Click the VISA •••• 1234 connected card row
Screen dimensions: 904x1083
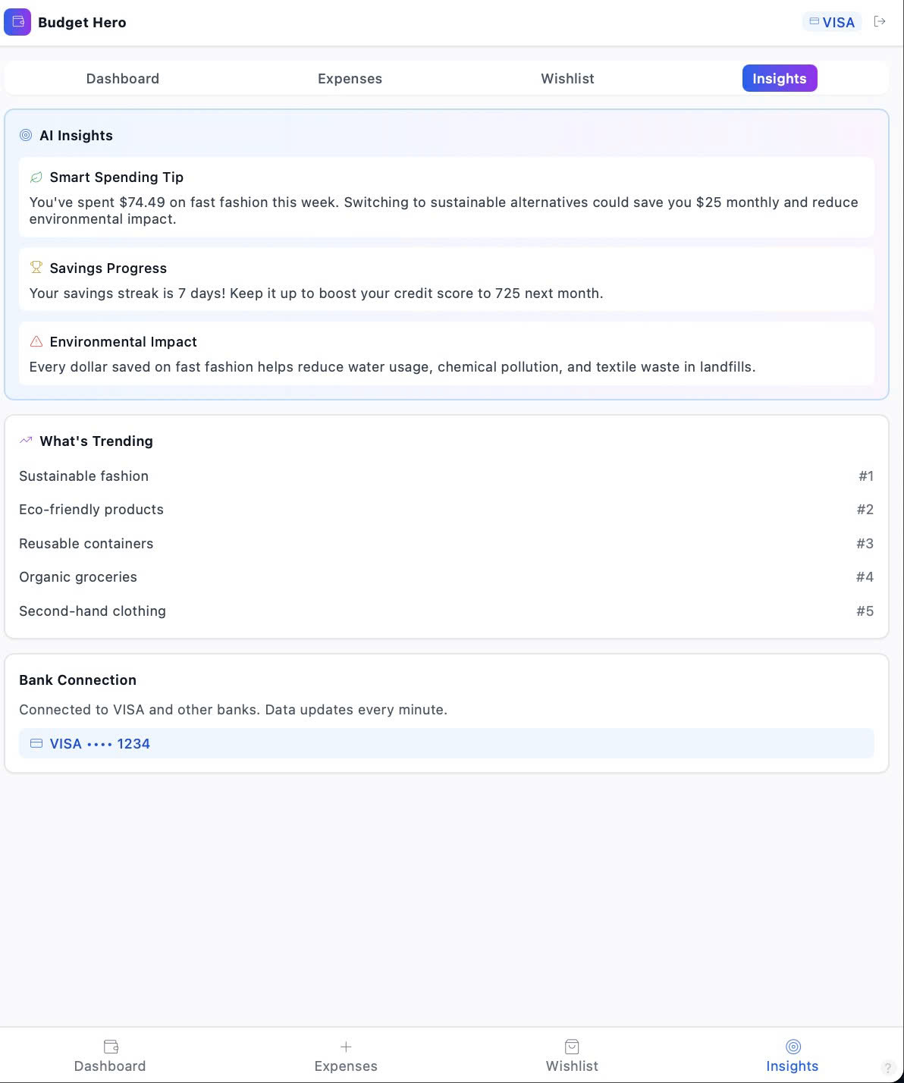coord(446,743)
